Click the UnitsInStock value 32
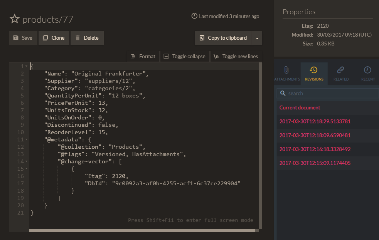The image size is (379, 240). [x=101, y=110]
